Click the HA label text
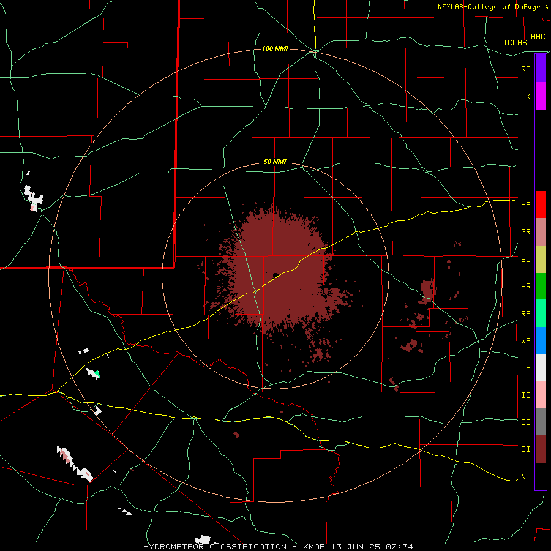The height and width of the screenshot is (551, 551). (x=525, y=204)
